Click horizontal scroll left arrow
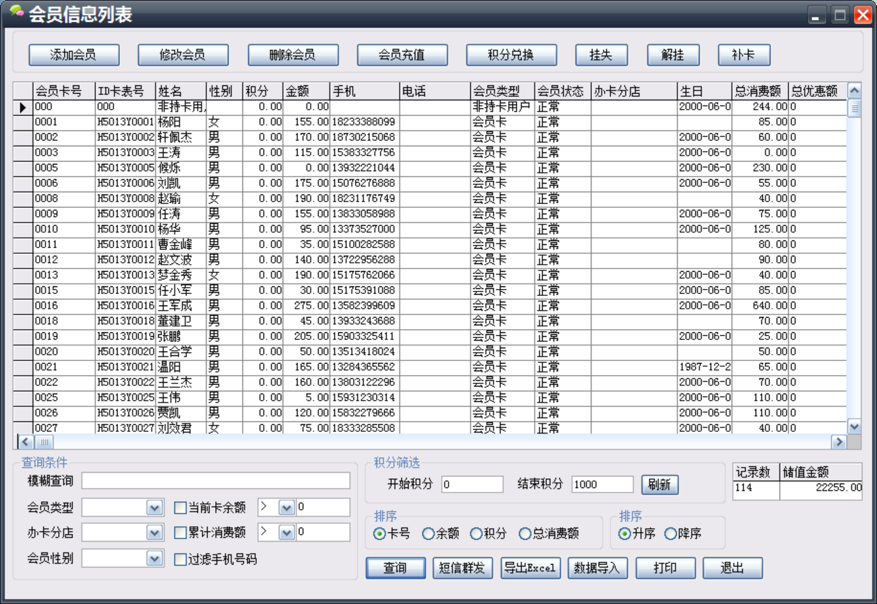The height and width of the screenshot is (604, 877). [x=26, y=442]
